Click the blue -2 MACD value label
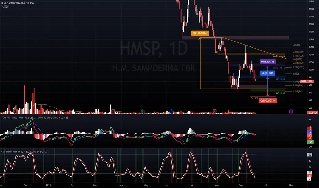 pos(310,132)
